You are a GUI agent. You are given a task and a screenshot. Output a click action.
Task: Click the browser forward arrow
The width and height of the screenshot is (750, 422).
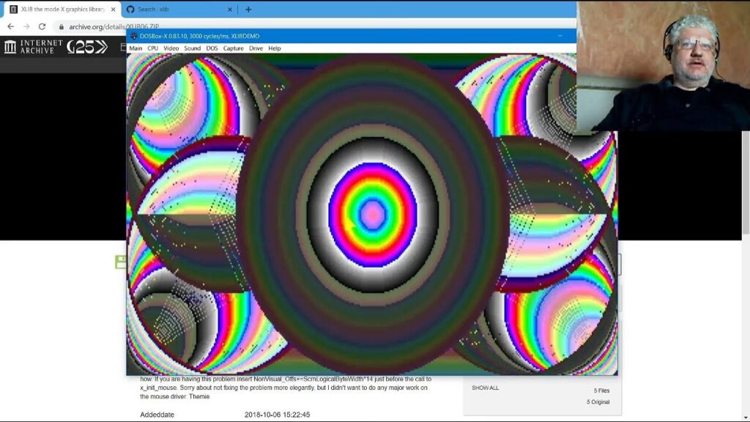26,26
